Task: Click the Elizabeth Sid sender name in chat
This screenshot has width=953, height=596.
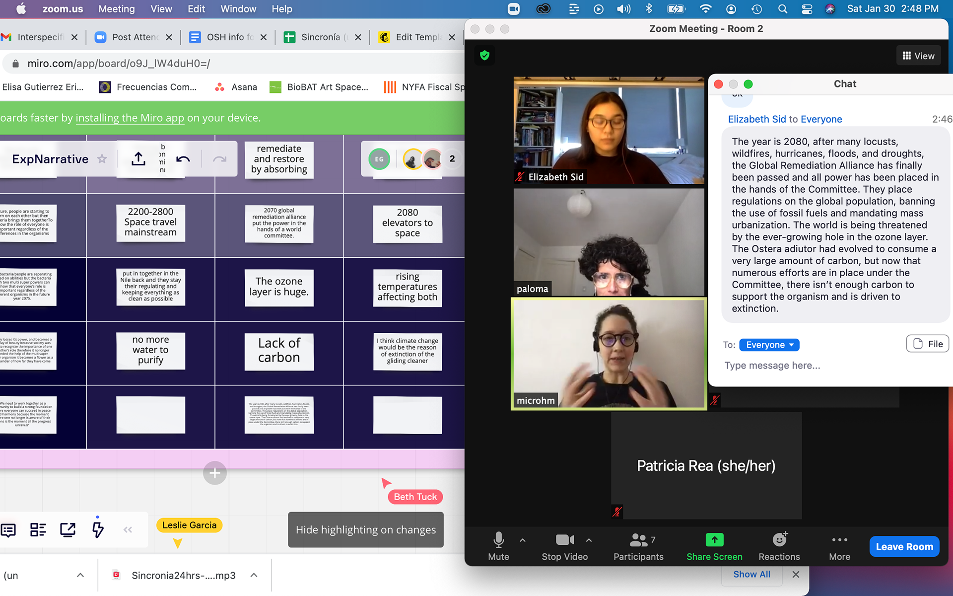Action: 757,119
